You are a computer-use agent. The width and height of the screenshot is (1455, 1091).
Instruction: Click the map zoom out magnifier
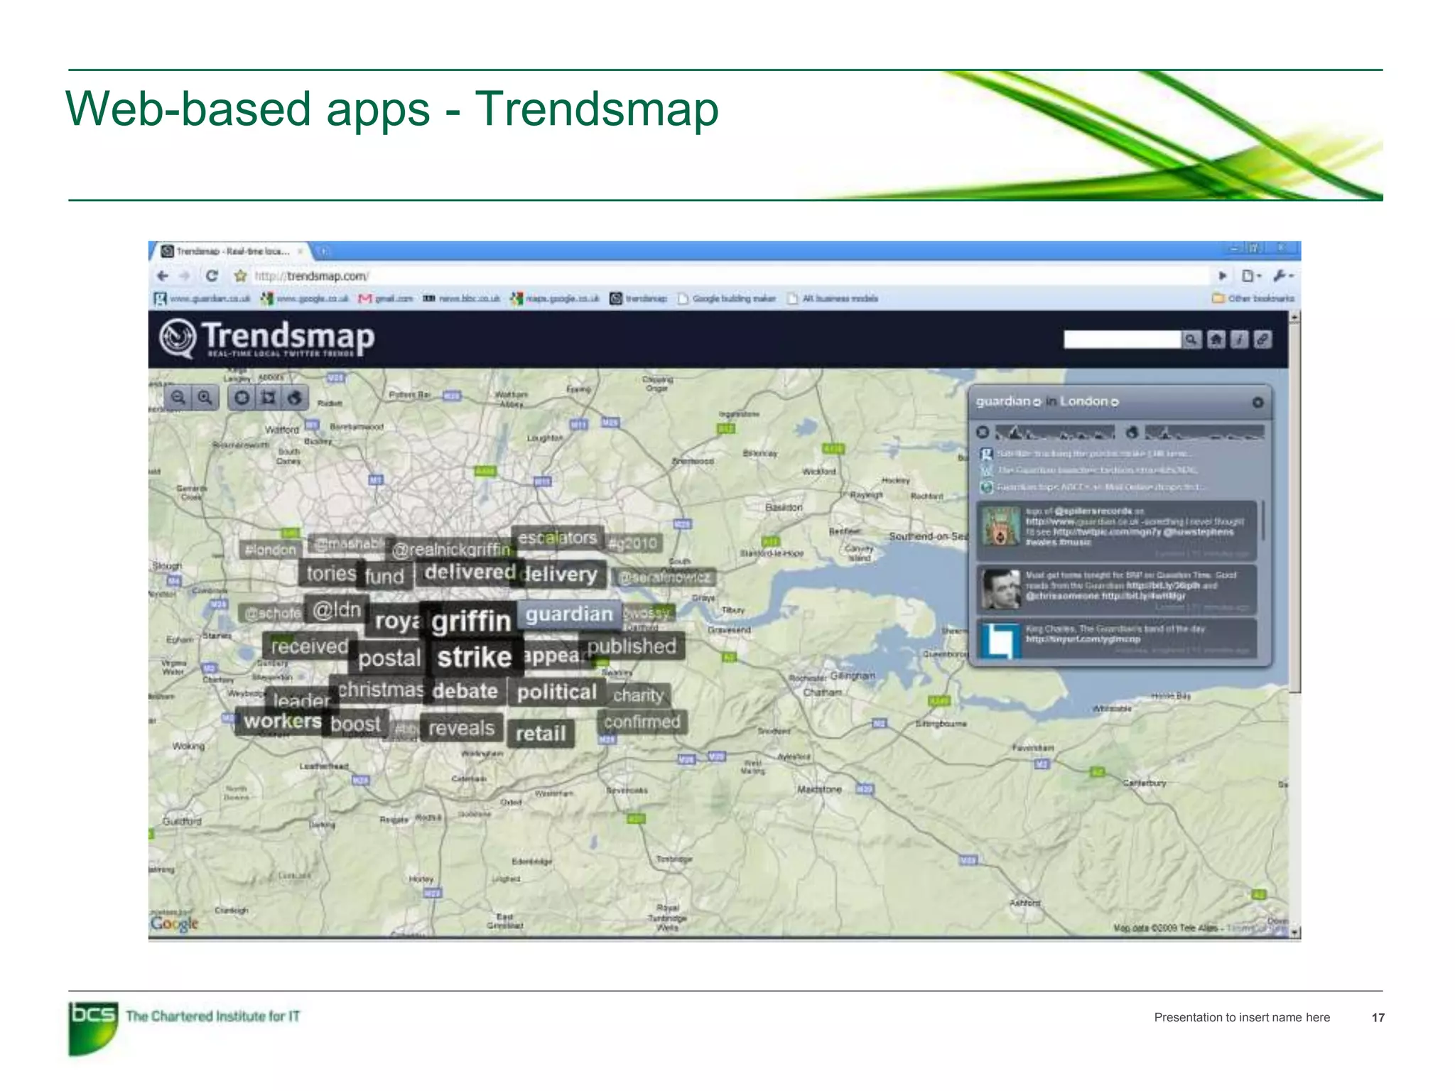[x=178, y=398]
